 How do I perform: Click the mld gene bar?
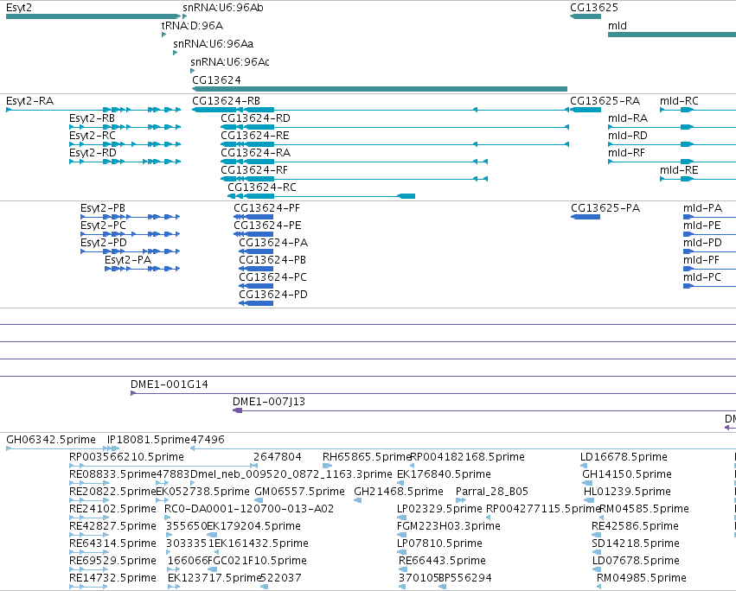[x=672, y=35]
